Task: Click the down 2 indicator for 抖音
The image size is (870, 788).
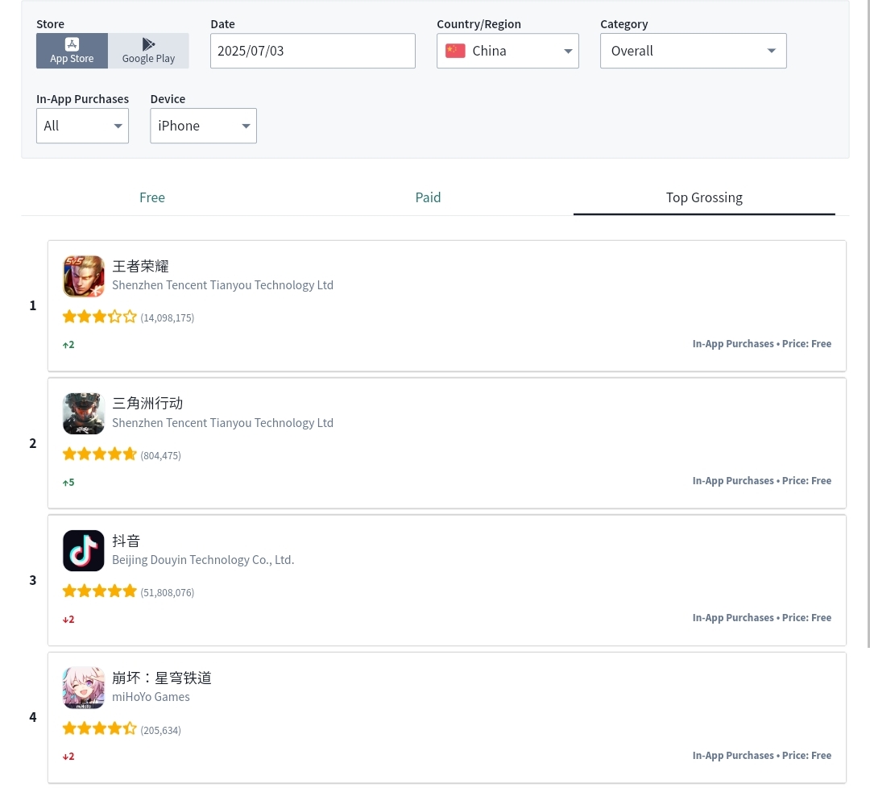Action: tap(68, 620)
